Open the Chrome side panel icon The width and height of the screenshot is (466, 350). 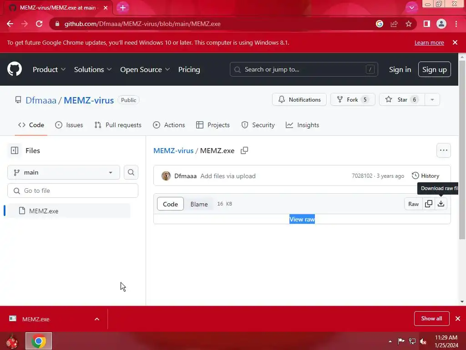(427, 24)
